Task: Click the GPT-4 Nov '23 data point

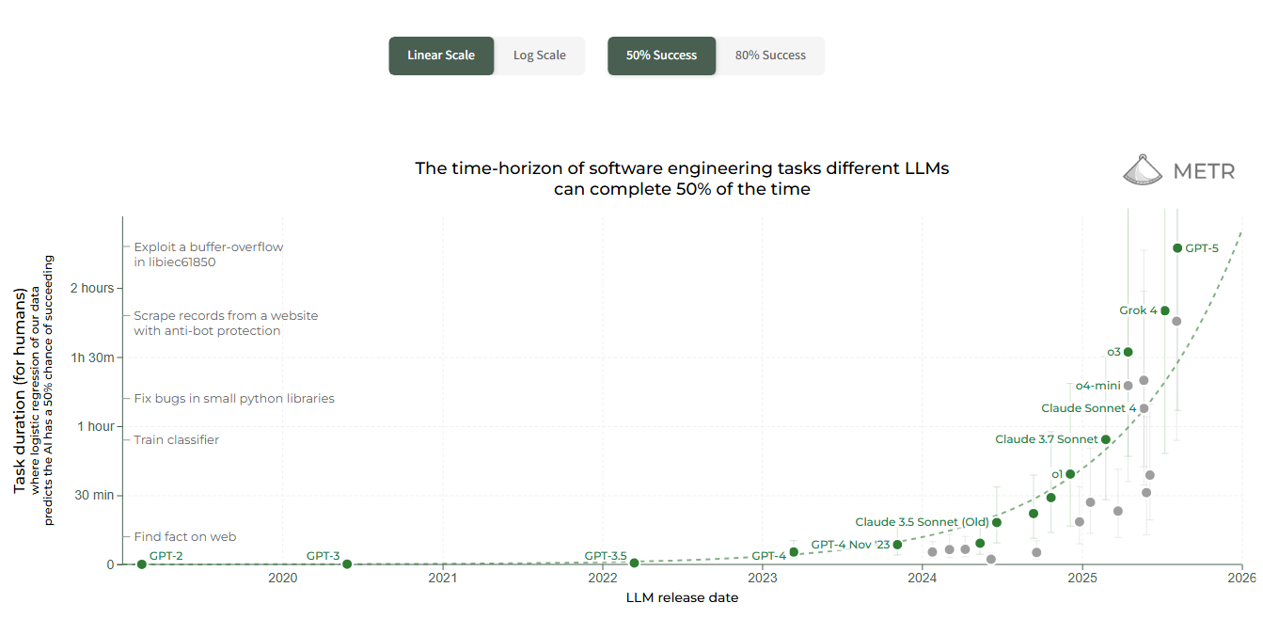Action: 897,545
